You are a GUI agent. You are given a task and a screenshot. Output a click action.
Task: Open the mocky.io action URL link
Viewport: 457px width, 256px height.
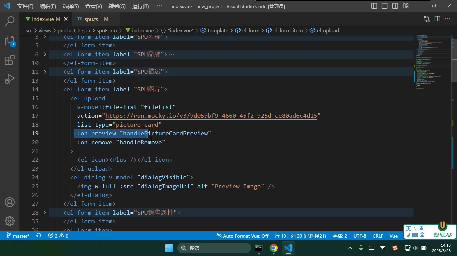click(x=211, y=116)
